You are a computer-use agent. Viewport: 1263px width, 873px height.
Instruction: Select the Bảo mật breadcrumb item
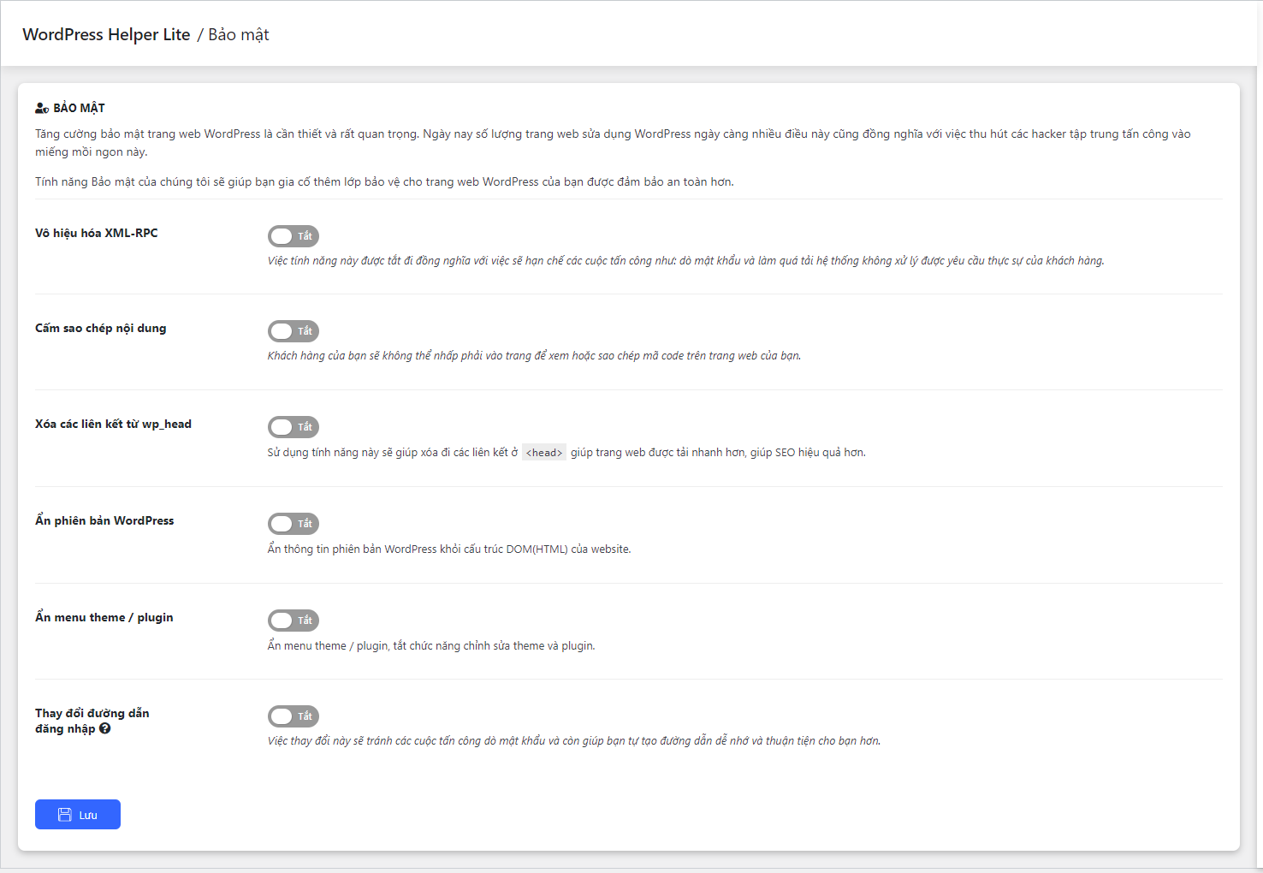tap(239, 35)
